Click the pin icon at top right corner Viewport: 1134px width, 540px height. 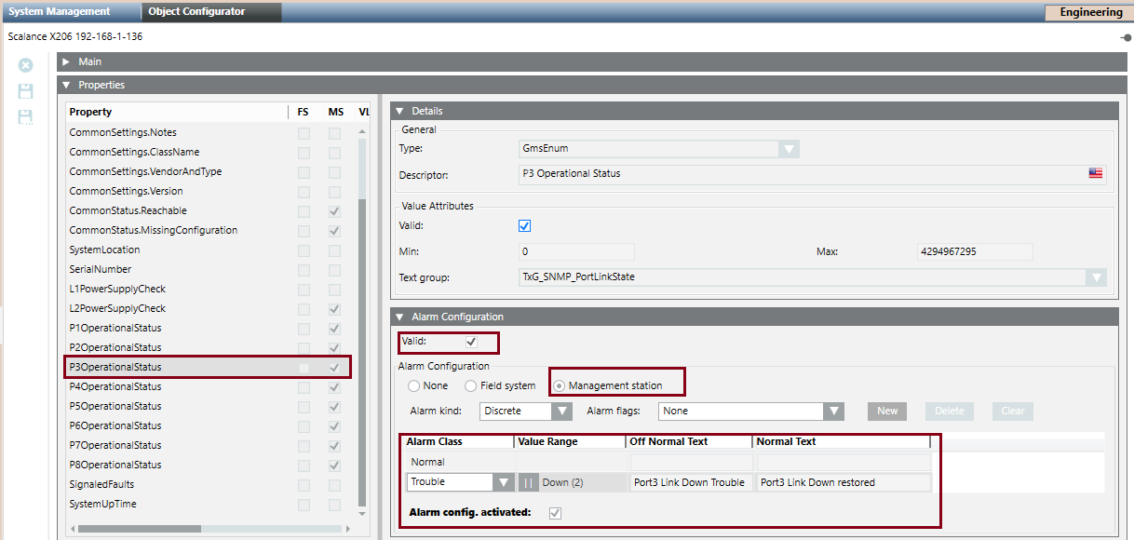point(1126,38)
